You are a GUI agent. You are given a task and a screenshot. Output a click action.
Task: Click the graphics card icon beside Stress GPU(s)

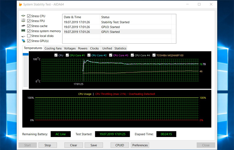pos(23,41)
